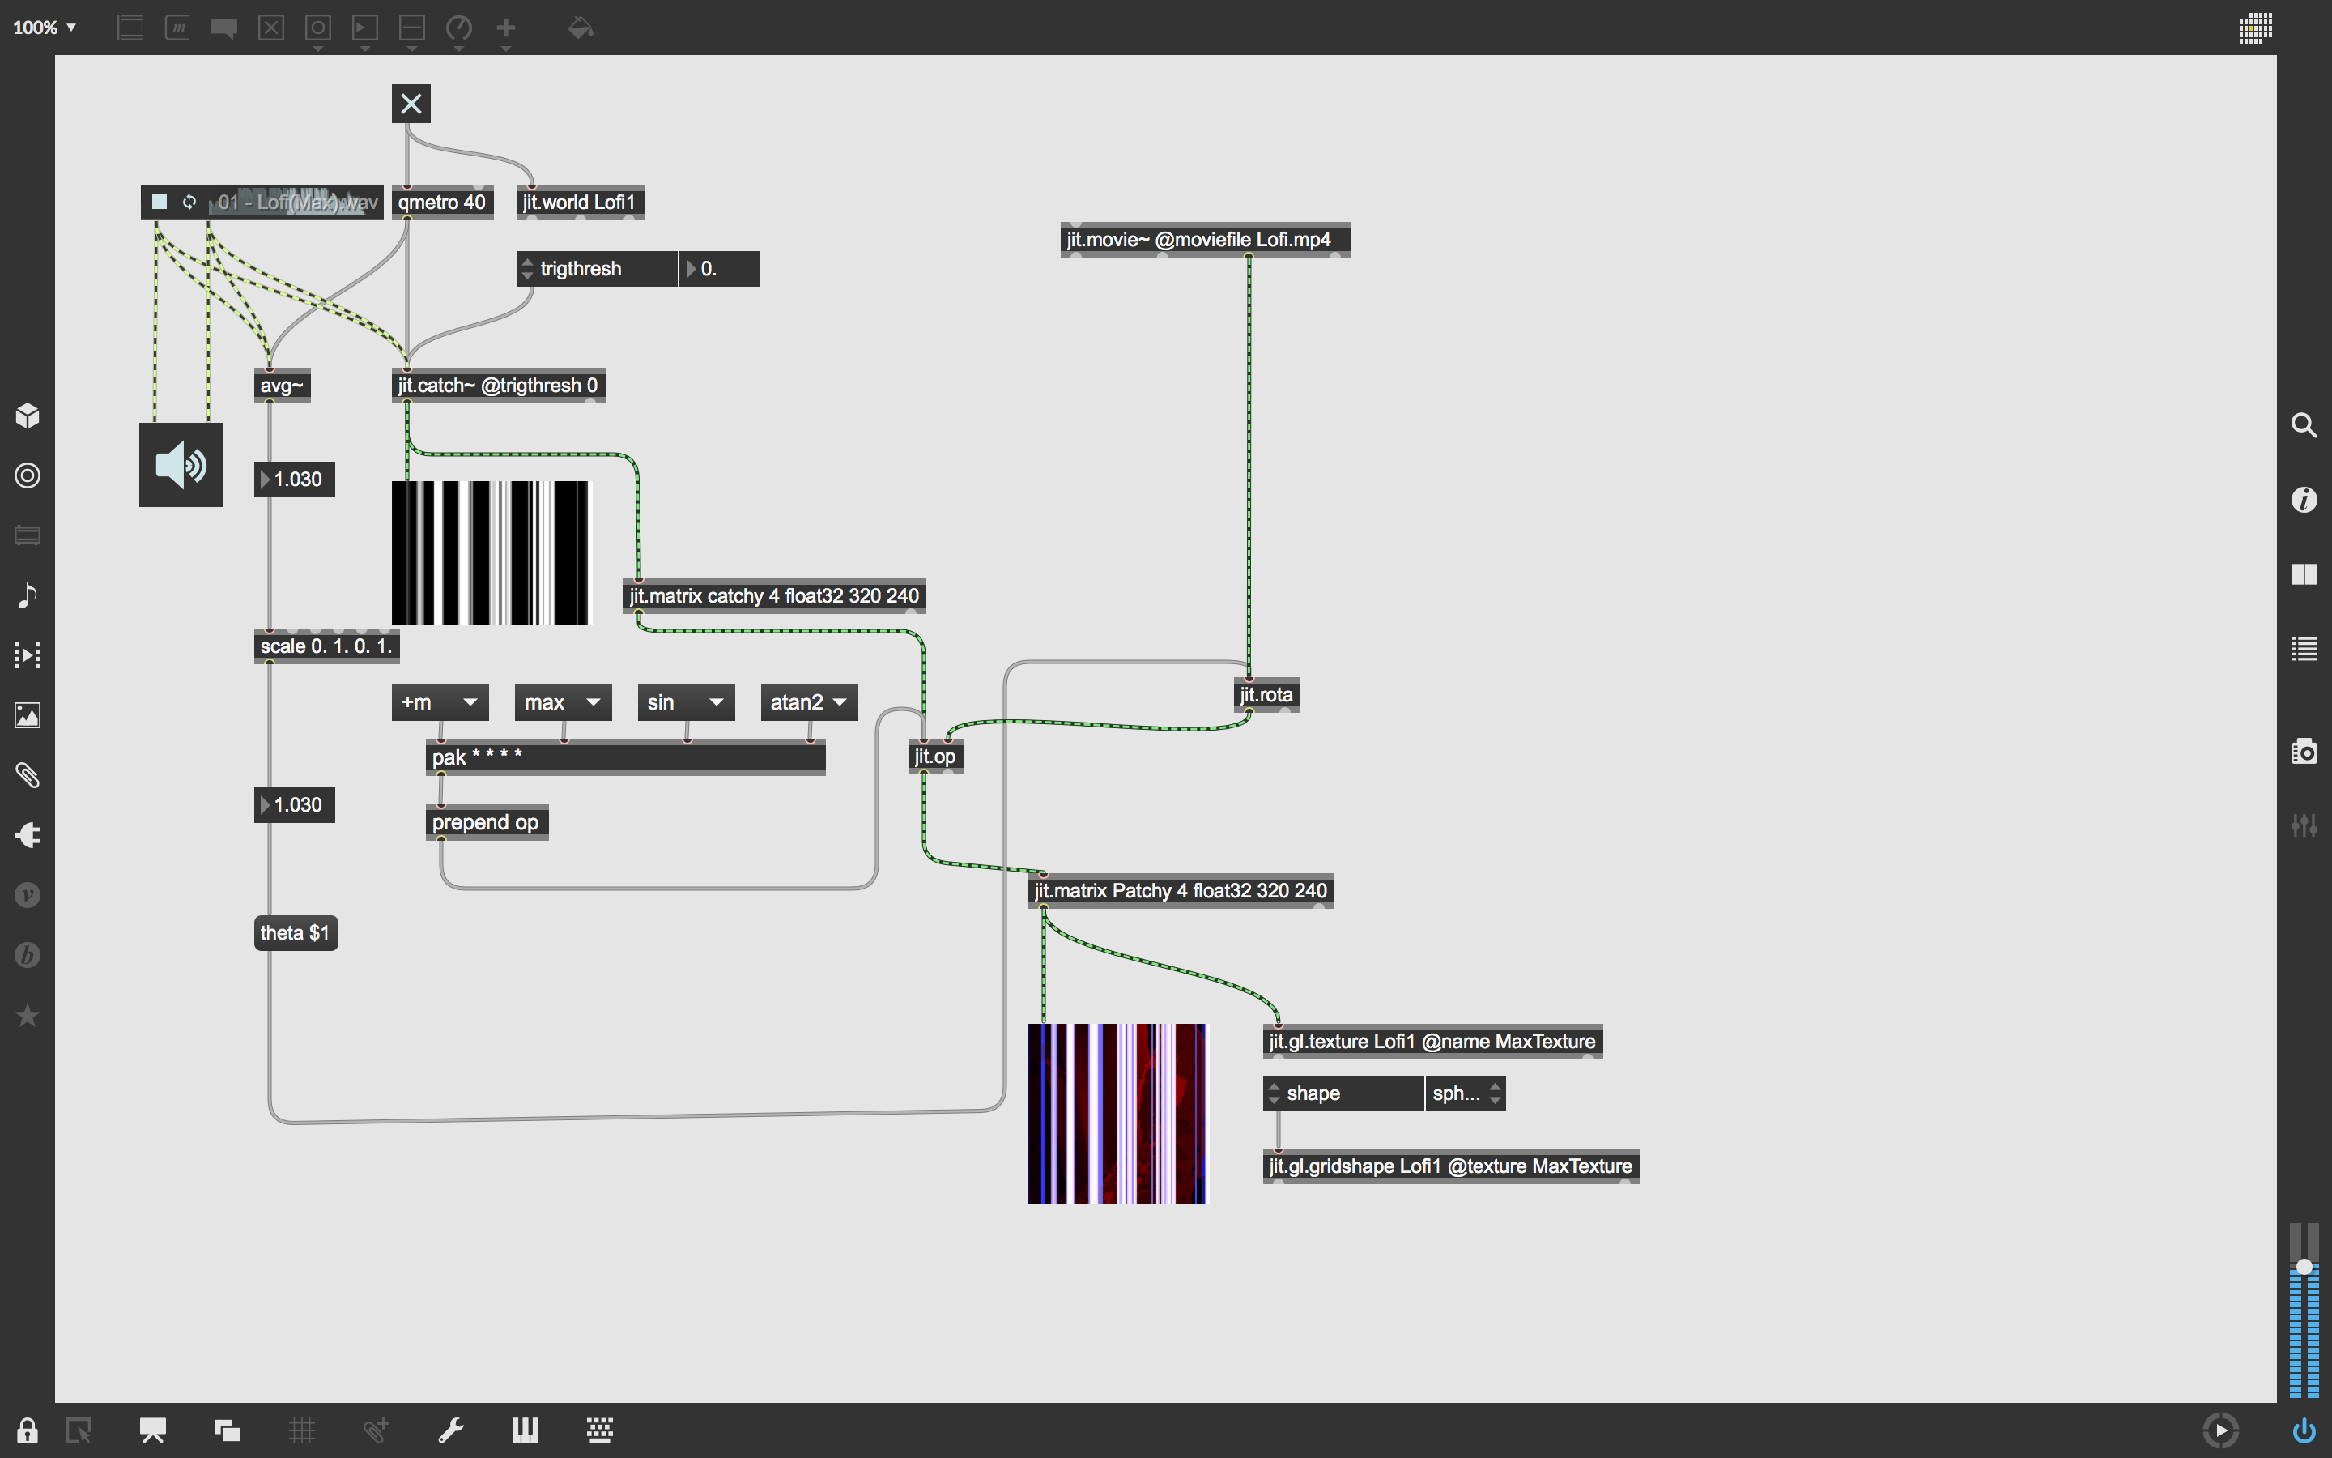Open the +m operator dropdown
The height and width of the screenshot is (1458, 2332).
click(x=440, y=702)
